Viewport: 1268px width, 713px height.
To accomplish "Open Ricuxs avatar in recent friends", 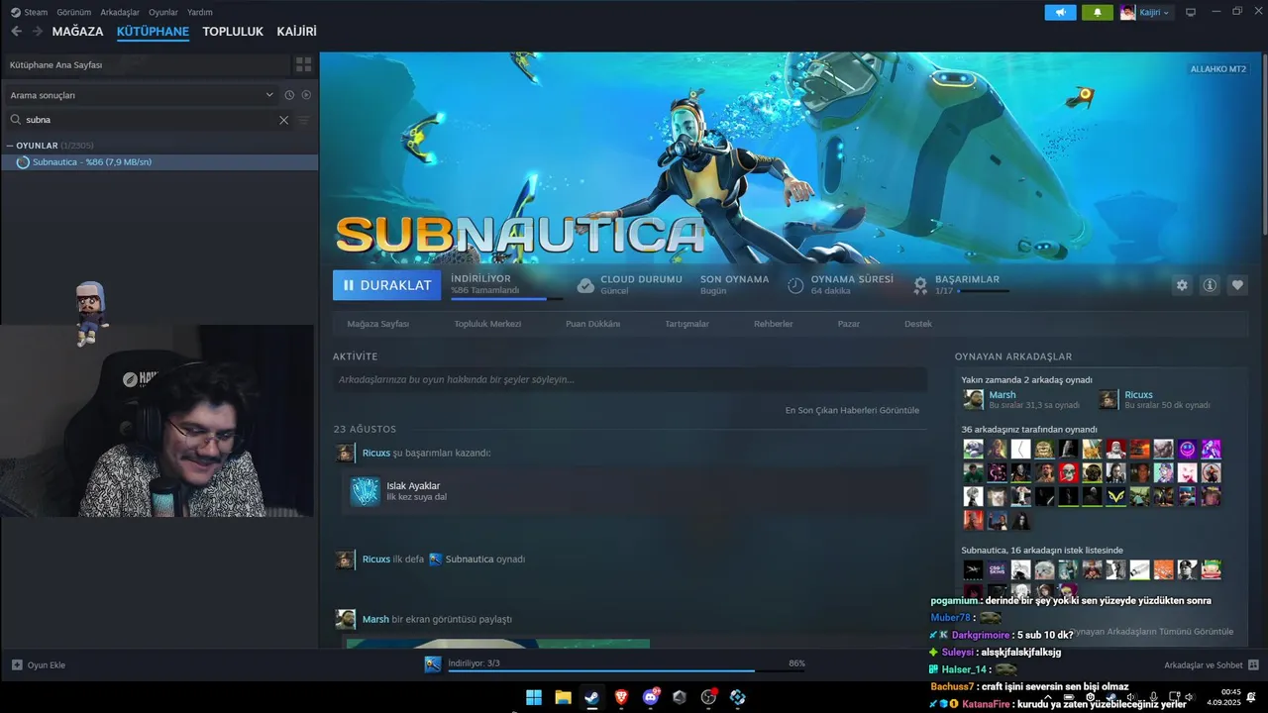I will click(x=1109, y=399).
